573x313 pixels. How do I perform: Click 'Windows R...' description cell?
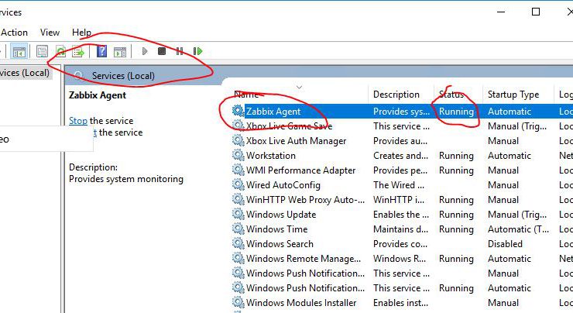pyautogui.click(x=400, y=259)
